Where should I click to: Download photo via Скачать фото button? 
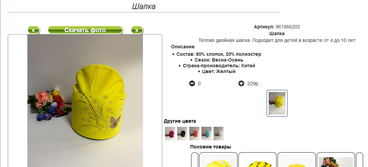(x=85, y=30)
